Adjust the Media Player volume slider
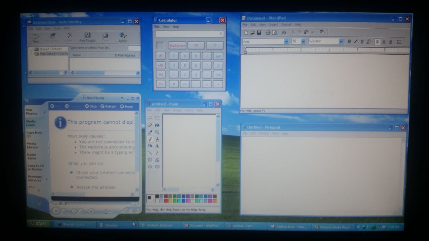This screenshot has height=241, width=429. coord(107,211)
